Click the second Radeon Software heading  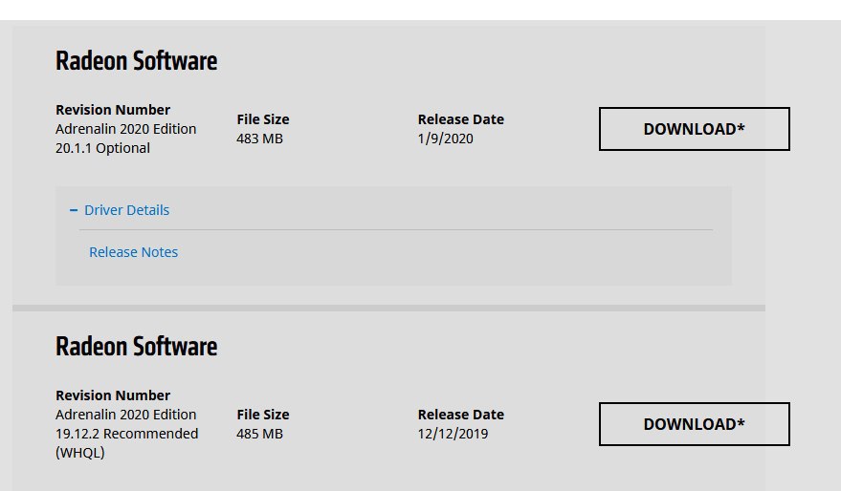(136, 346)
